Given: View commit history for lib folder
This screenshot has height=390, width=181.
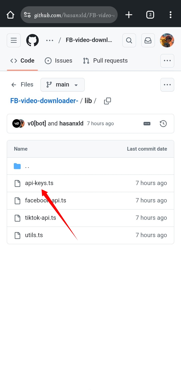Looking at the screenshot, I should pos(163,123).
